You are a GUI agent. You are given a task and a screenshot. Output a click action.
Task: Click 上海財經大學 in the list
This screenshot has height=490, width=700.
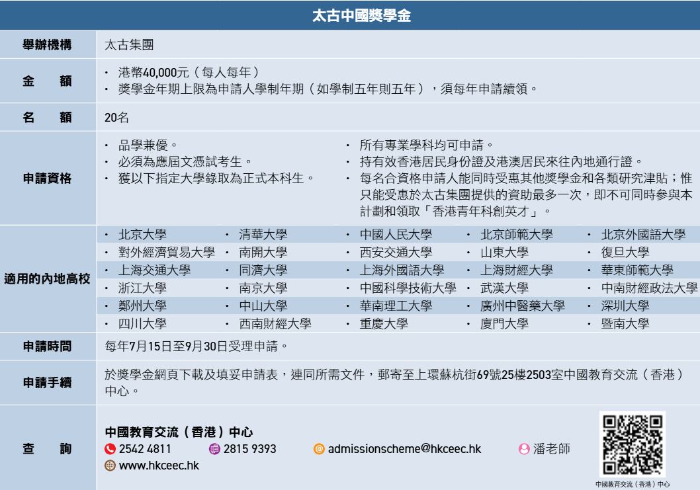517,270
